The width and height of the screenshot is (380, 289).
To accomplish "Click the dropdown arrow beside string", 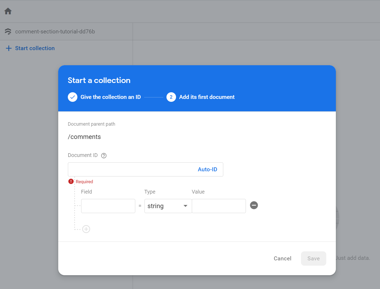I will [185, 206].
